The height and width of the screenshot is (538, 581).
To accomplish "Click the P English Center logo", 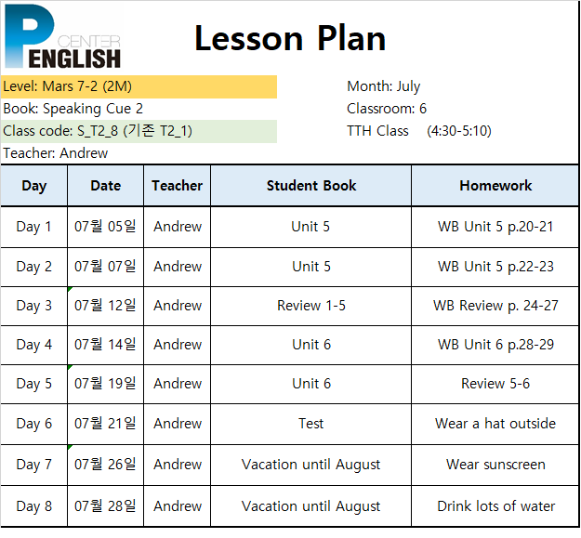I will [x=62, y=36].
